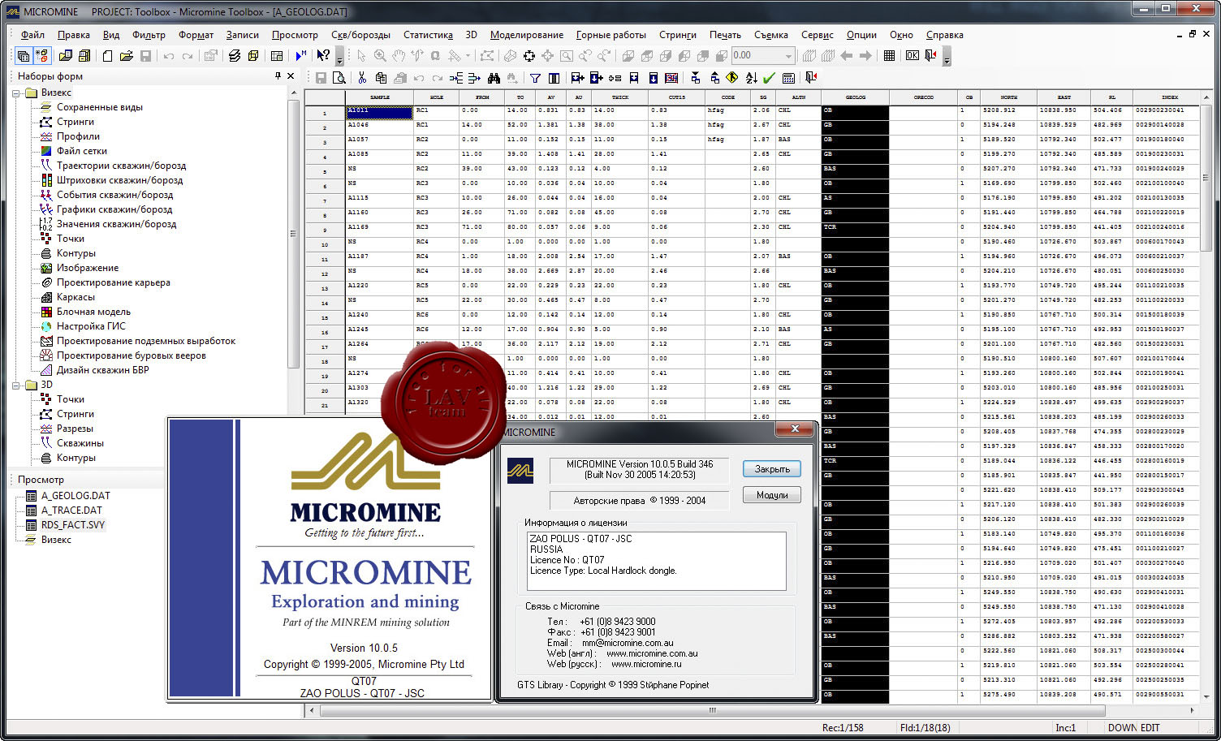Click the grid table icon in the top toolbar
Image resolution: width=1221 pixels, height=741 pixels.
[889, 56]
